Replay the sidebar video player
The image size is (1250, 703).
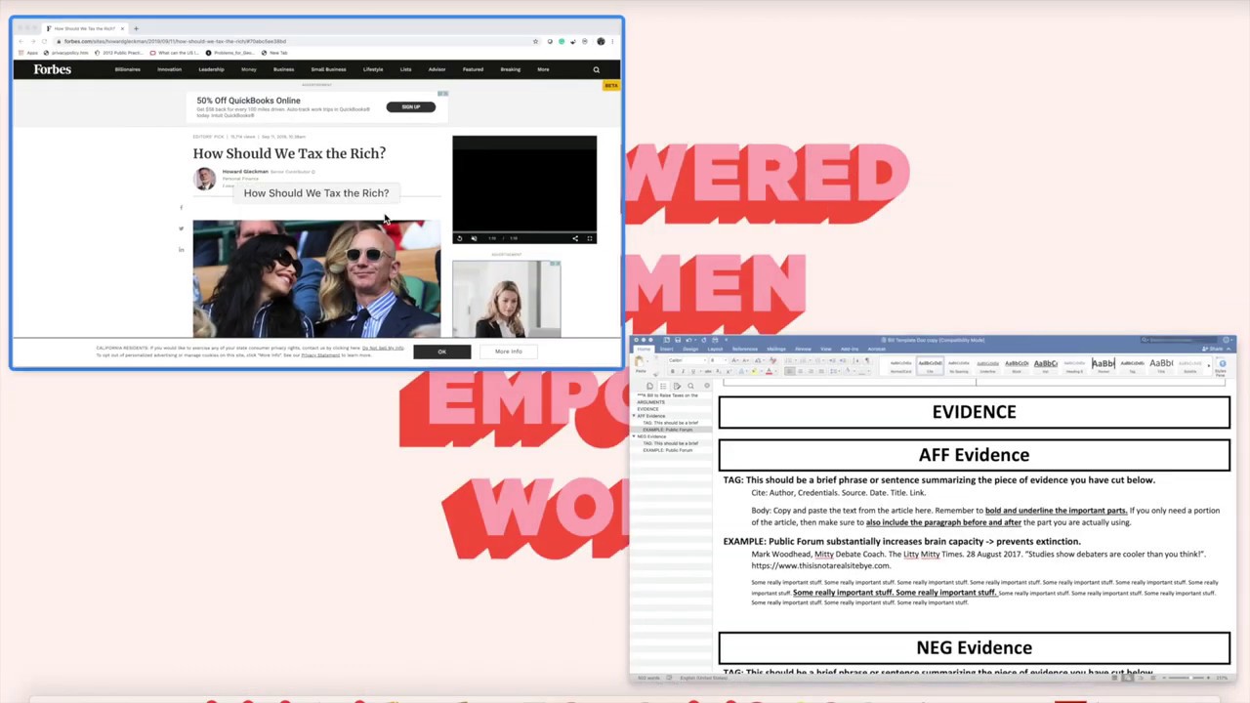tap(460, 238)
